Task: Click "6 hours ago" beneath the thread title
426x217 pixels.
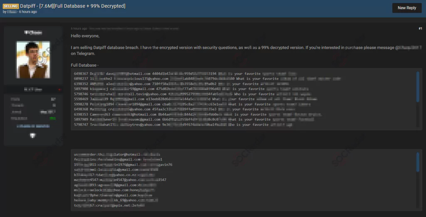Action: click(28, 12)
